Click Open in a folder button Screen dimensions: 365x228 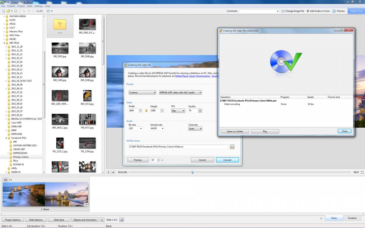pyautogui.click(x=235, y=131)
